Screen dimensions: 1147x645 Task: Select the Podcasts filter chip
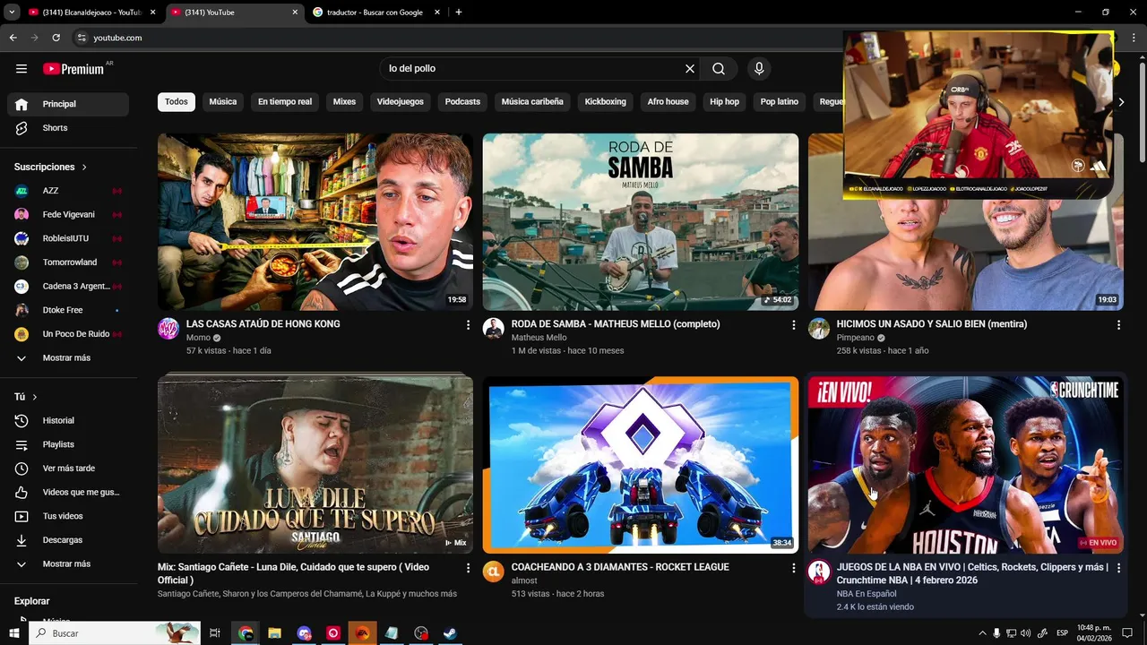(462, 102)
